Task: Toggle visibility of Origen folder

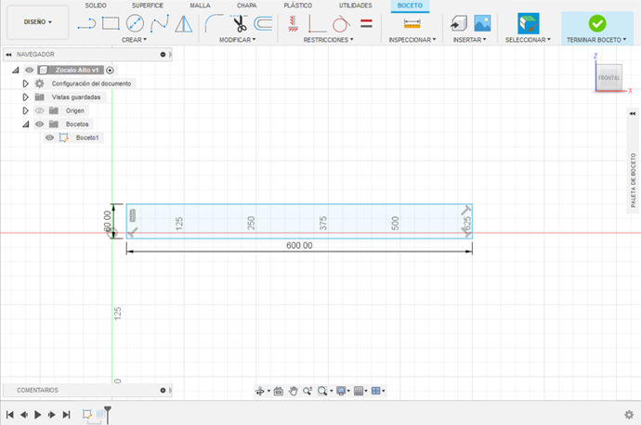Action: (40, 110)
